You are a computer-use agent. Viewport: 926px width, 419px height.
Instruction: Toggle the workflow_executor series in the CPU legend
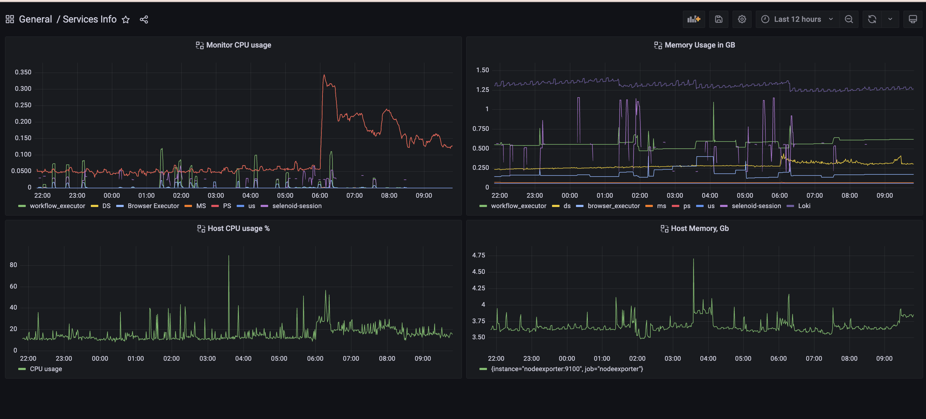[x=57, y=206]
